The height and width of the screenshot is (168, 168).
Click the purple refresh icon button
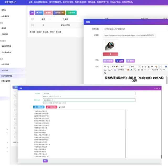[x=32, y=13]
